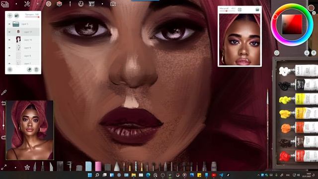
Task: Click the reference canvas icon beside the palette
Action: coord(91,4)
